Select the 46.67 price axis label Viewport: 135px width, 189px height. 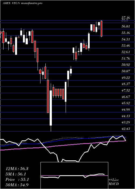click(x=126, y=97)
